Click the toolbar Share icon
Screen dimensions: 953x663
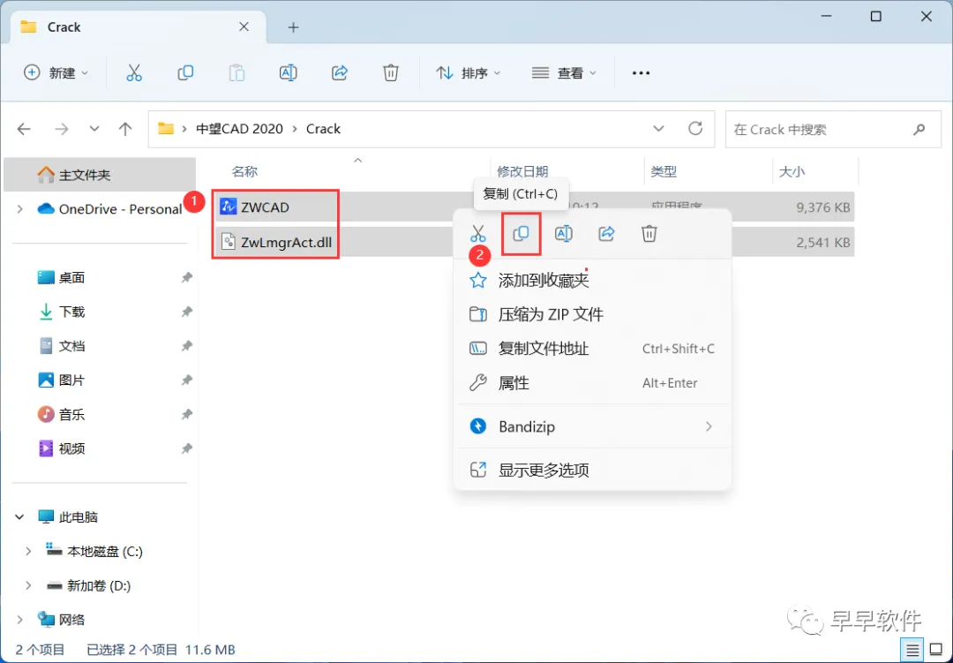click(339, 73)
